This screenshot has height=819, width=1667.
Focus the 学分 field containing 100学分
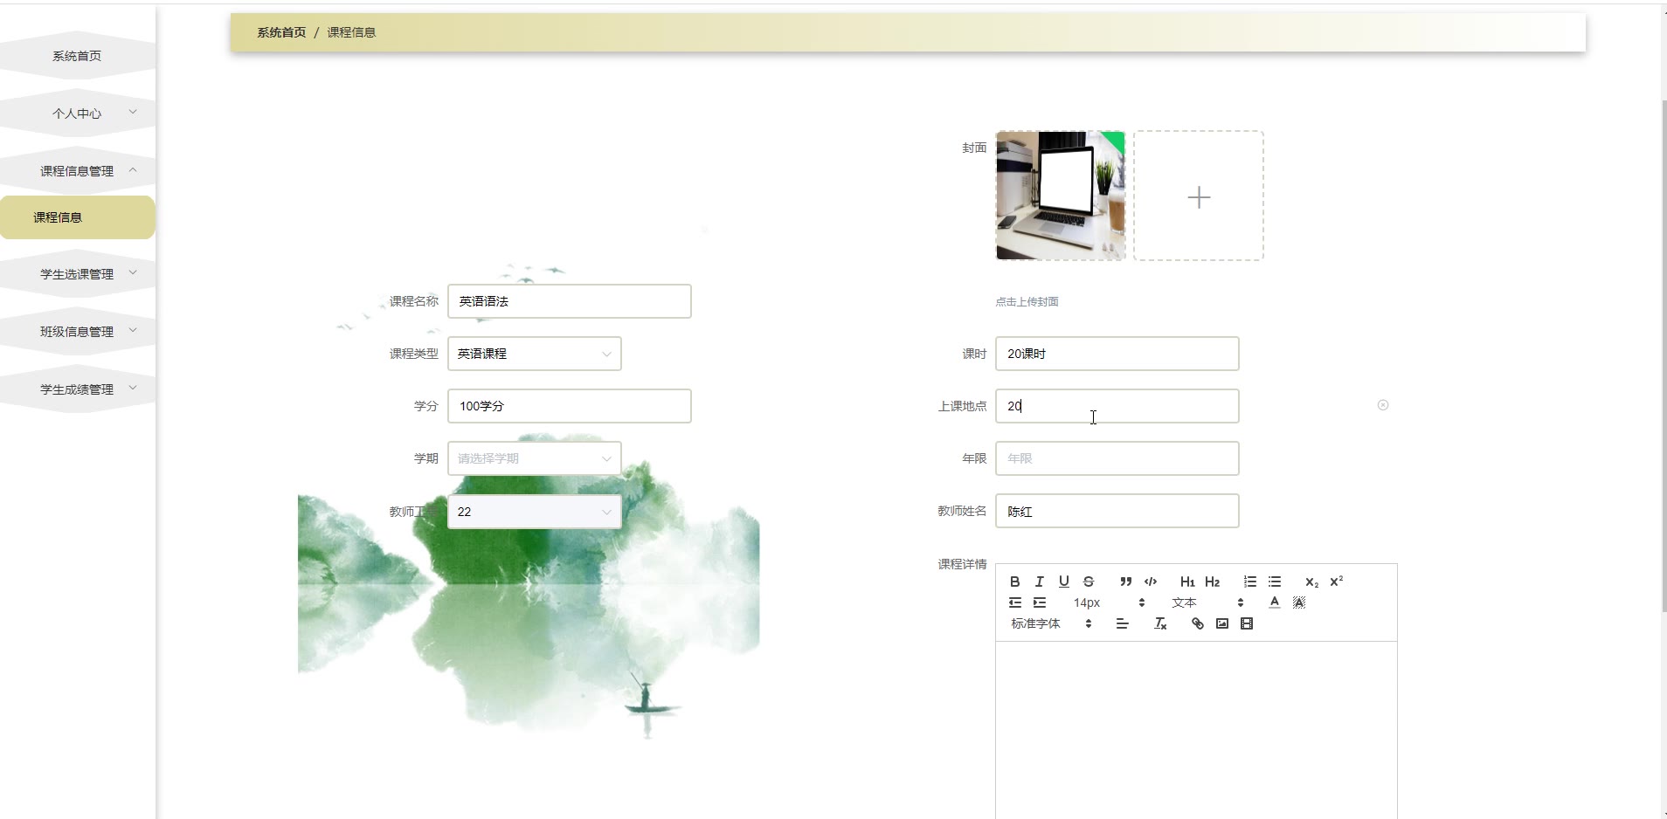pos(570,406)
